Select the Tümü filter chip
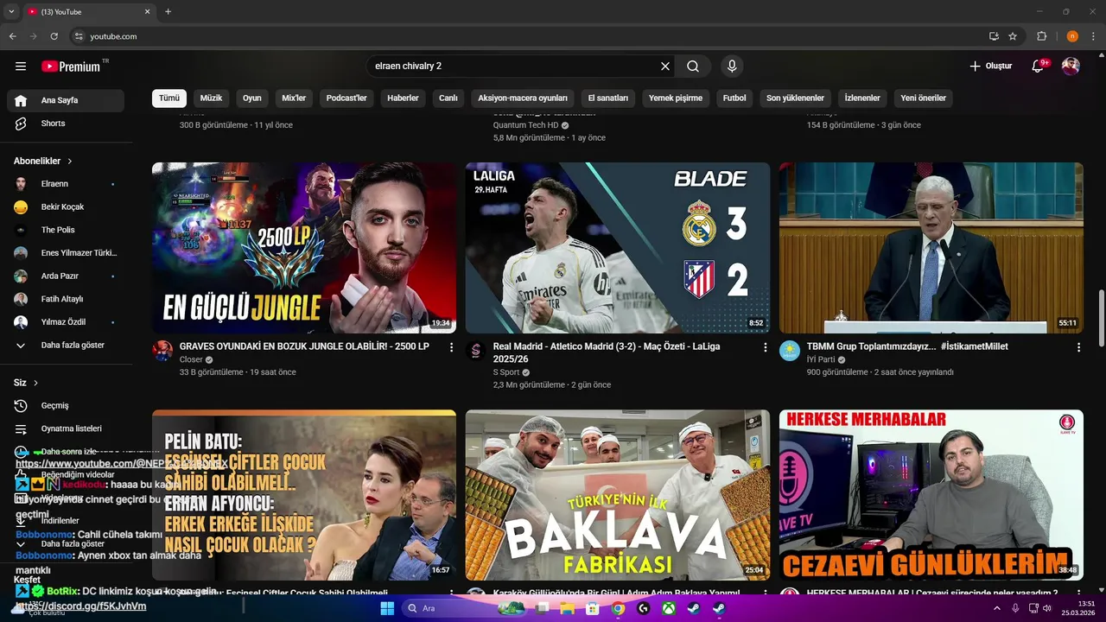Screen dimensions: 1106x622 click(169, 98)
